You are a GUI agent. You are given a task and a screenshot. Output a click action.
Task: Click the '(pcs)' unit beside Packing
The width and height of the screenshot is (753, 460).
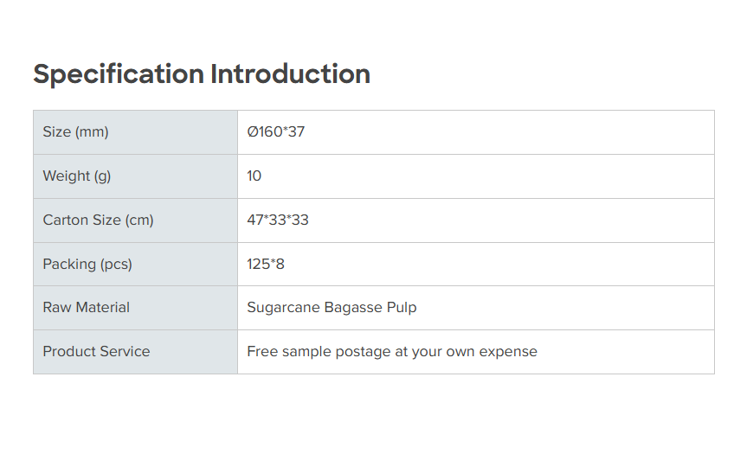tap(117, 265)
